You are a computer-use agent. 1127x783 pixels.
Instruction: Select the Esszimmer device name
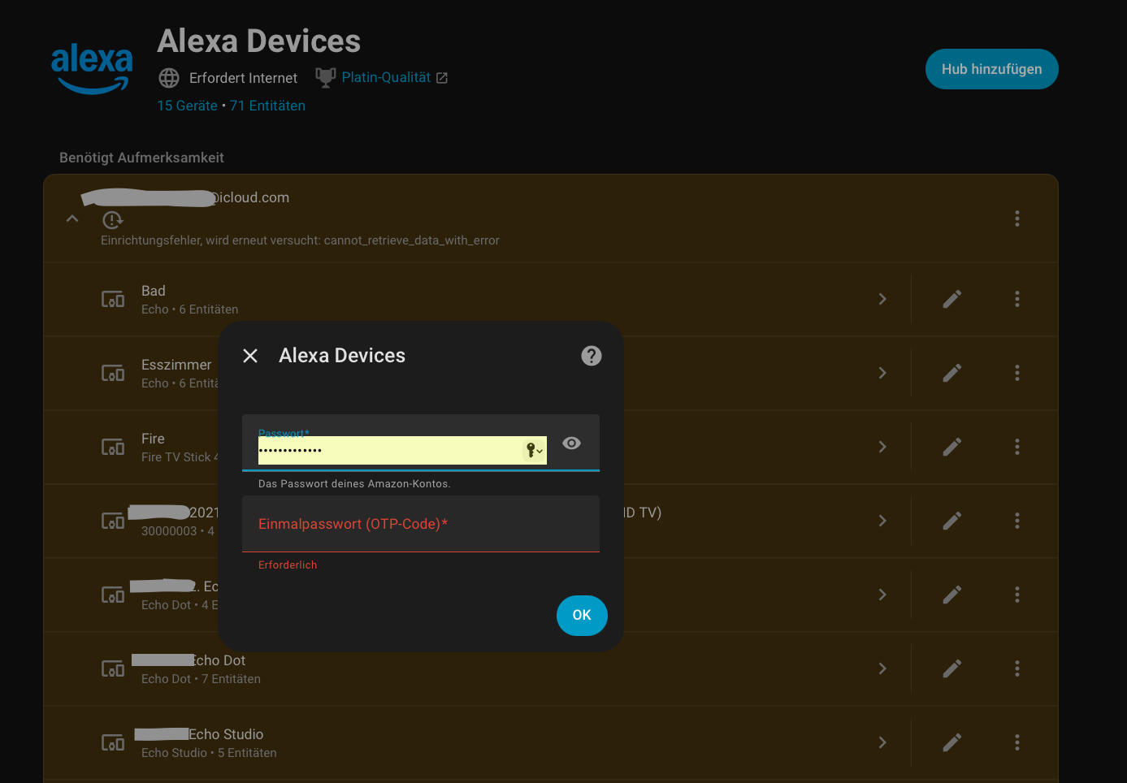[x=176, y=365]
